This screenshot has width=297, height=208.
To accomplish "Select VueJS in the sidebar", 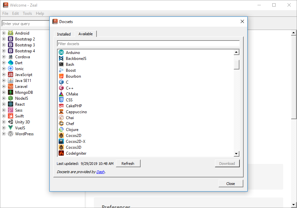I will [x=20, y=128].
